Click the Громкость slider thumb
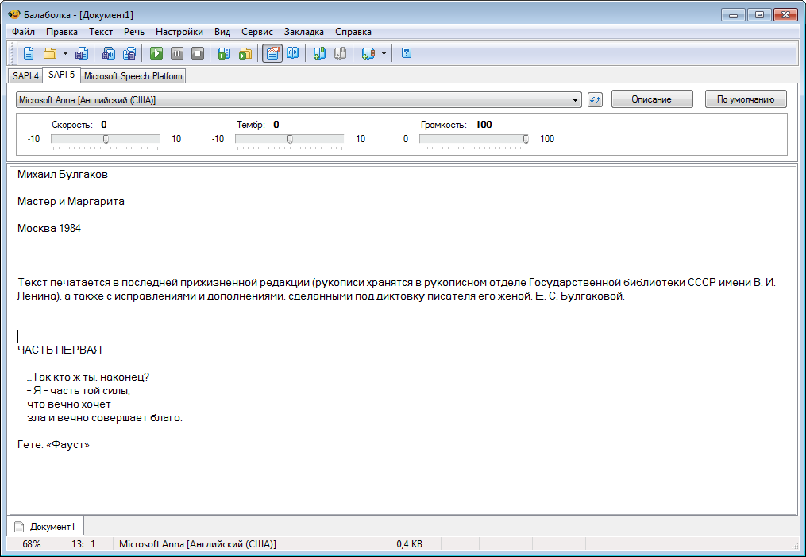Image resolution: width=806 pixels, height=557 pixels. pyautogui.click(x=526, y=139)
